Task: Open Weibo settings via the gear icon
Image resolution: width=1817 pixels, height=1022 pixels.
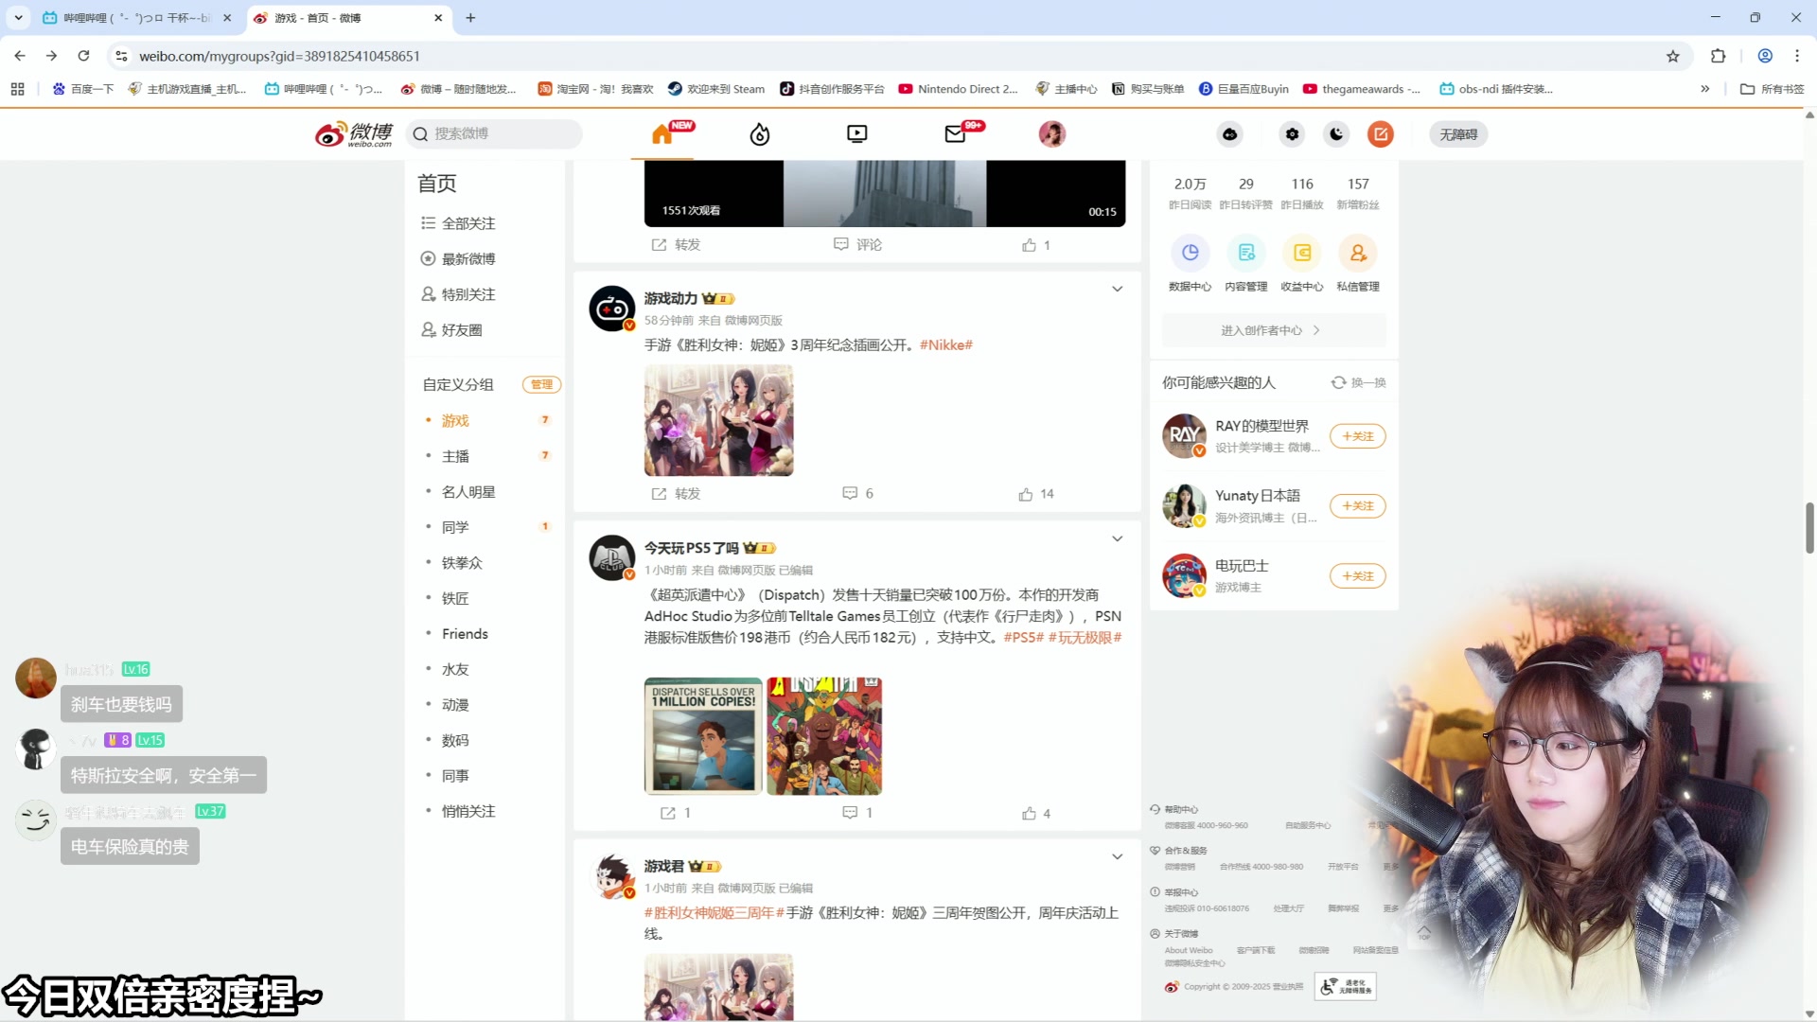Action: tap(1291, 133)
